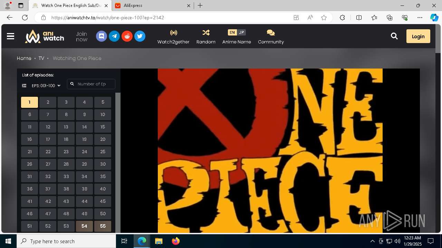Open Browser essentials
Viewport: 442px width, 248px height.
point(405,18)
